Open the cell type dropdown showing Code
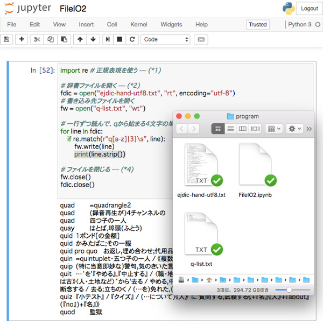323x325 pixels. [165, 39]
